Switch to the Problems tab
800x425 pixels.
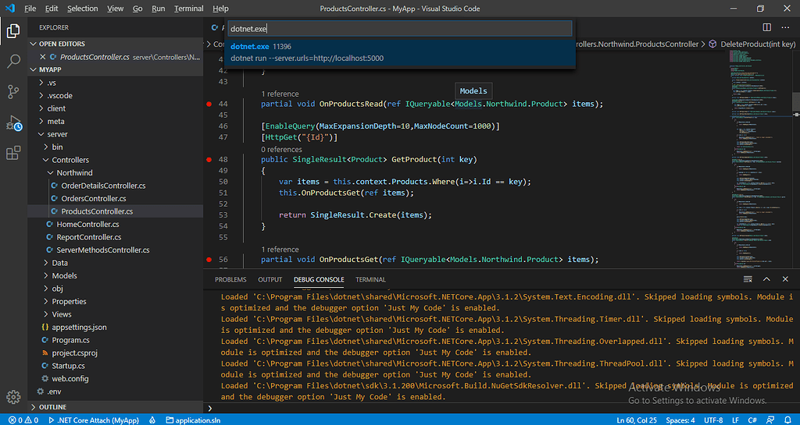point(230,279)
